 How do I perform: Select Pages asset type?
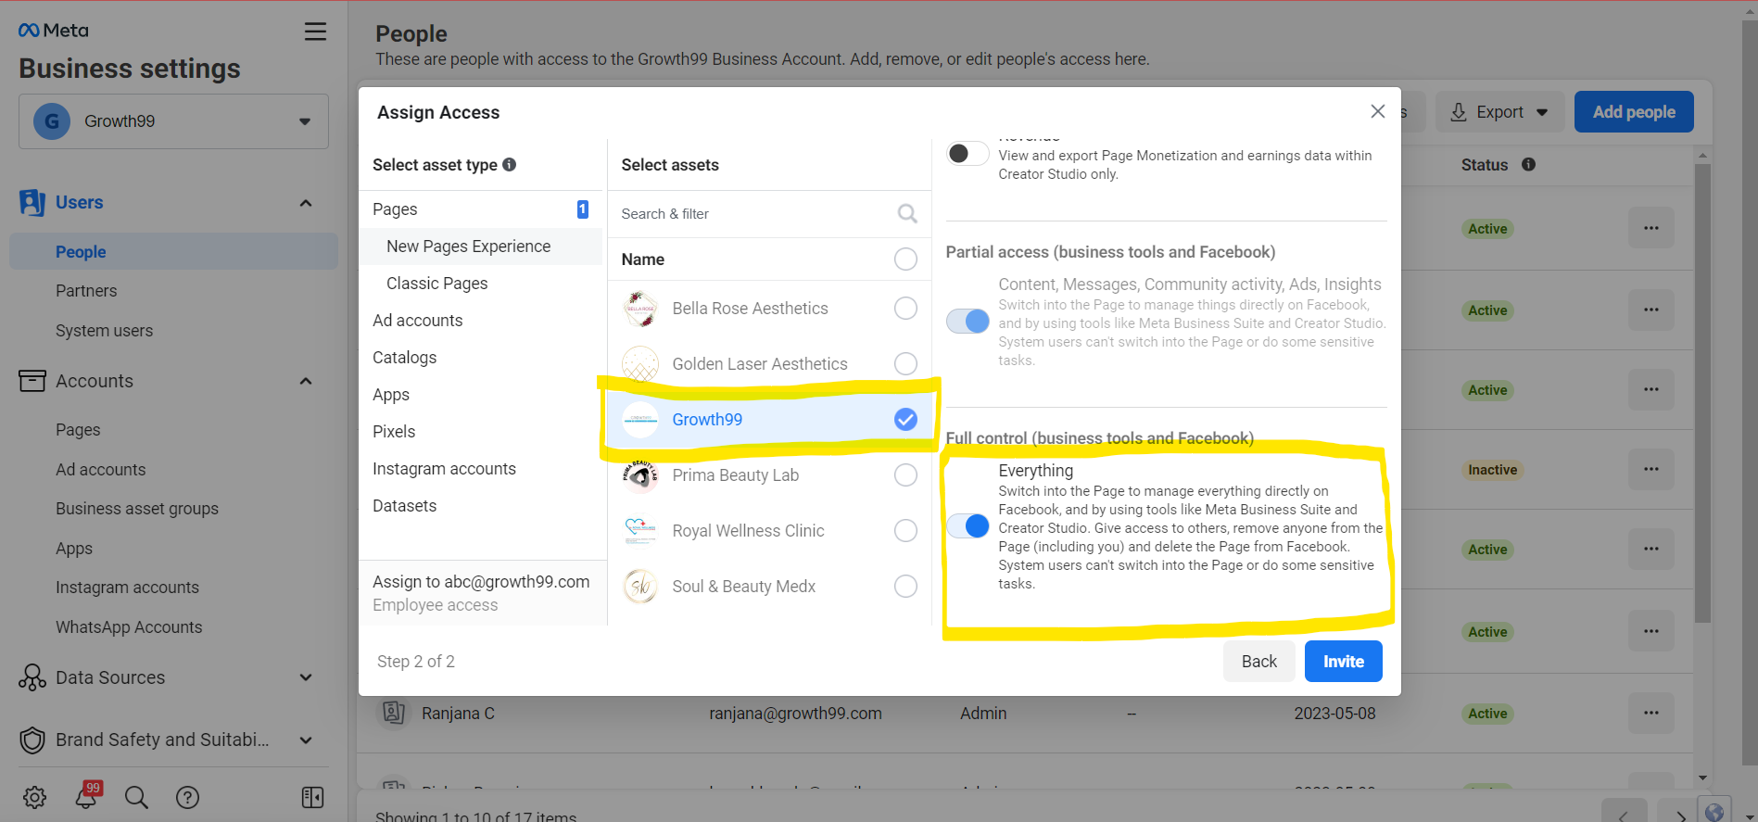coord(480,209)
